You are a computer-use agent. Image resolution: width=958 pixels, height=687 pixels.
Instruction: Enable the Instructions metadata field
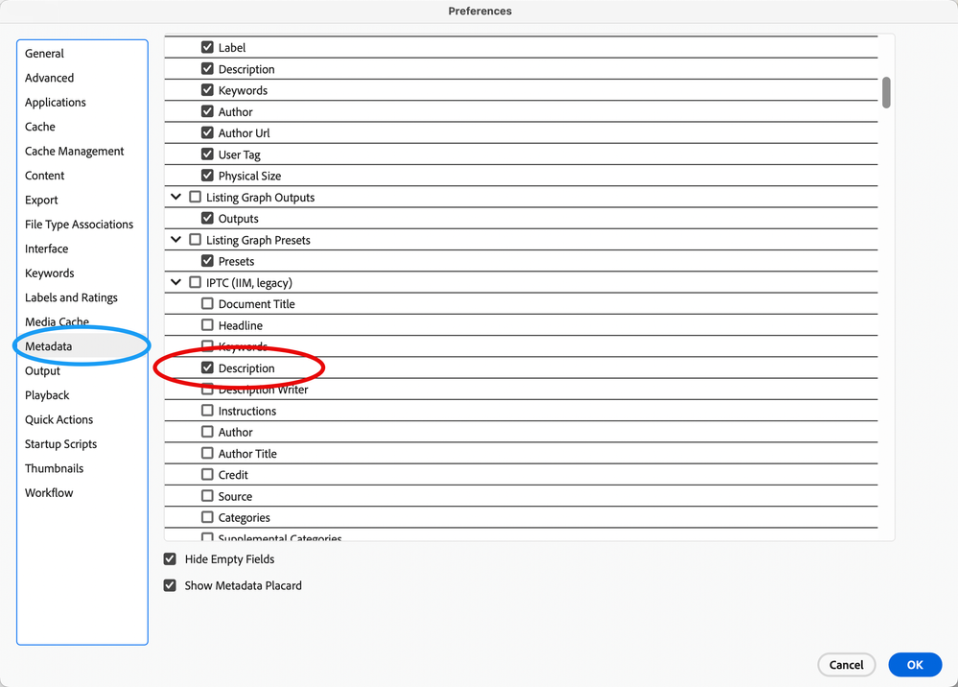pyautogui.click(x=207, y=411)
